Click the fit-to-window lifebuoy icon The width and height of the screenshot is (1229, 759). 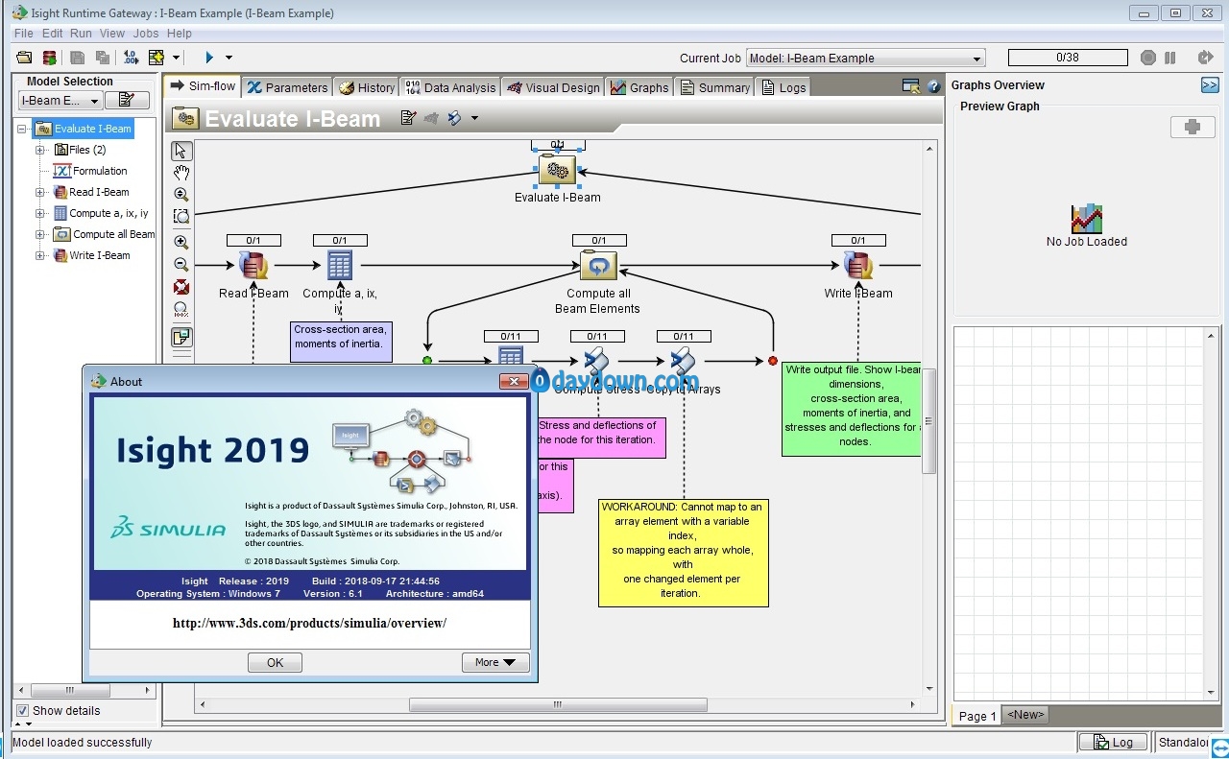click(x=181, y=287)
